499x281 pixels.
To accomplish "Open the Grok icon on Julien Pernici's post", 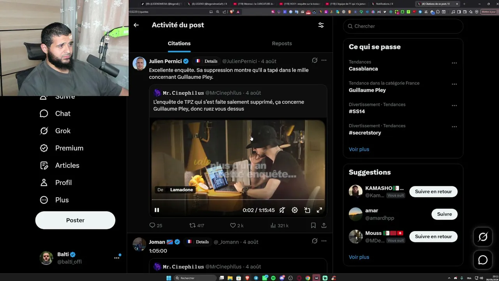I will click(315, 60).
